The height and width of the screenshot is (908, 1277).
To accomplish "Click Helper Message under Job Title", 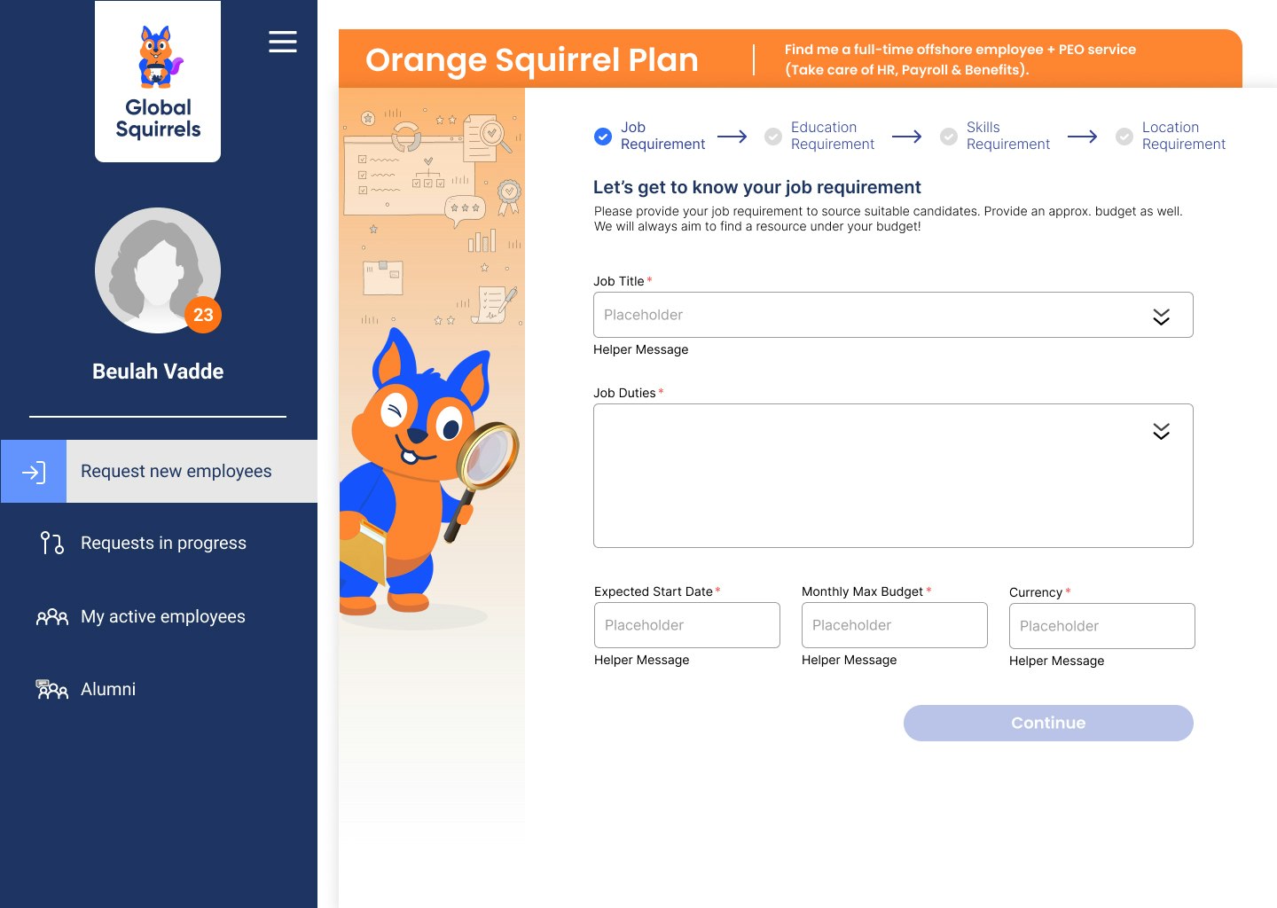I will [x=641, y=350].
